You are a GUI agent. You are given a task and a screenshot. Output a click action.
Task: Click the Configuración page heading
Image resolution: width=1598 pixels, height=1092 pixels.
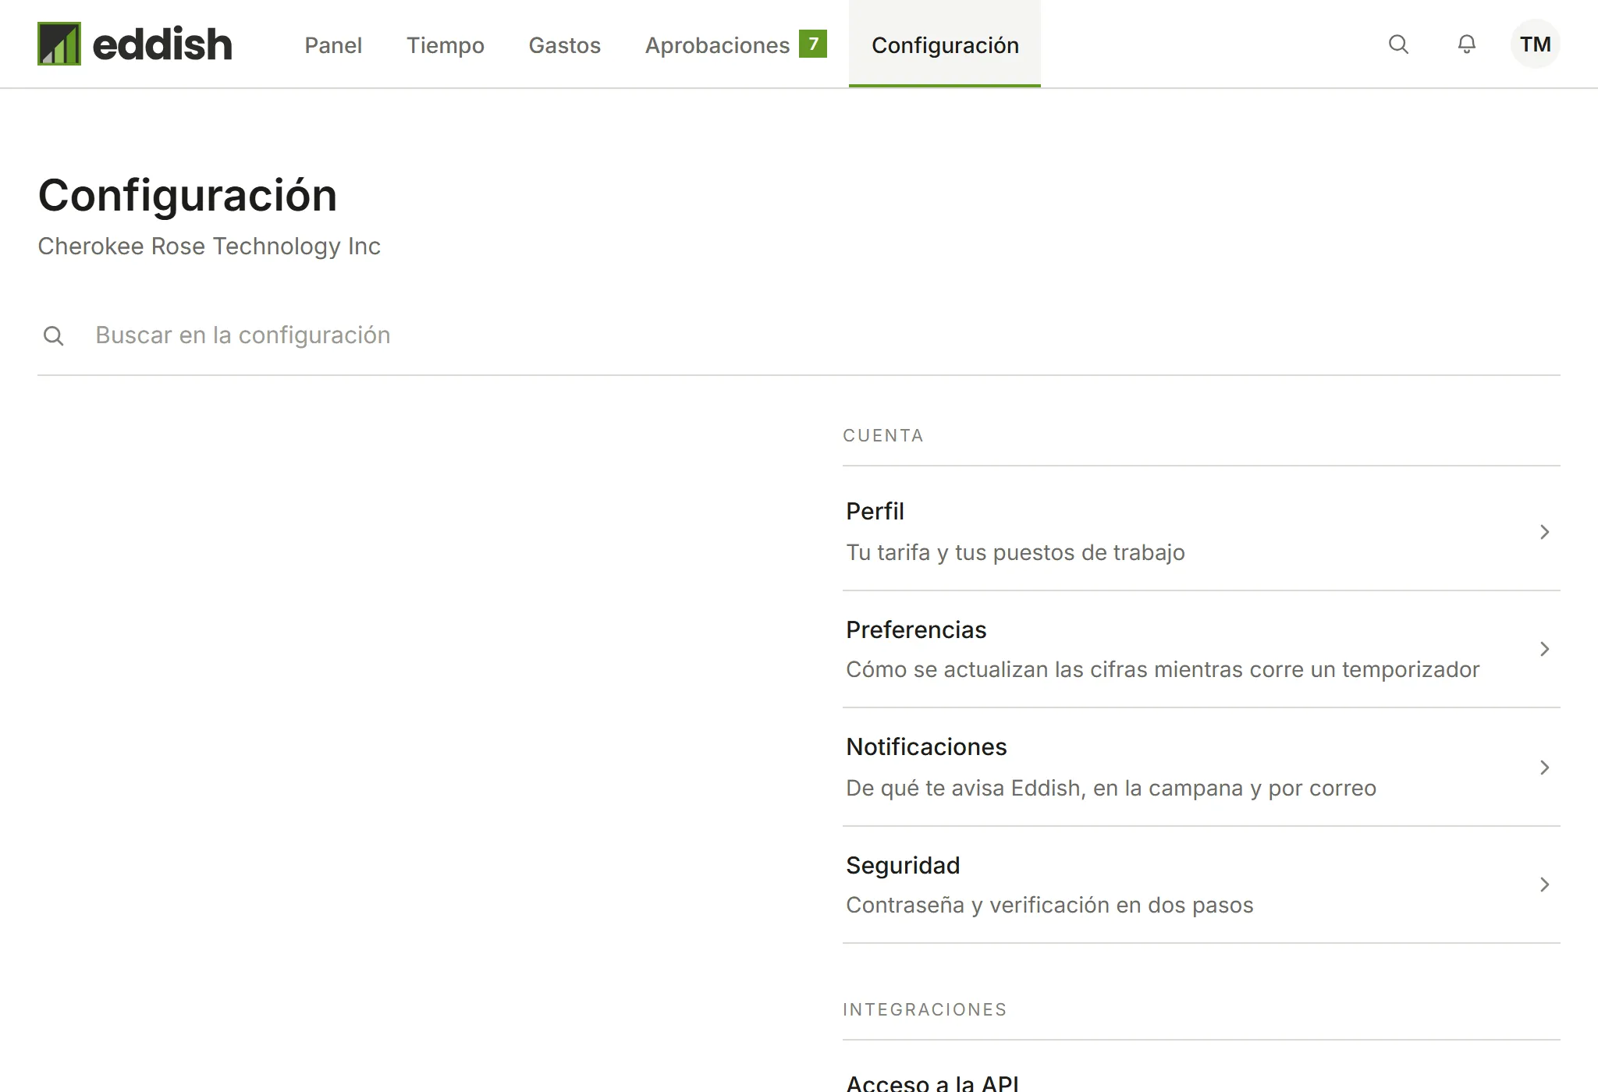187,195
